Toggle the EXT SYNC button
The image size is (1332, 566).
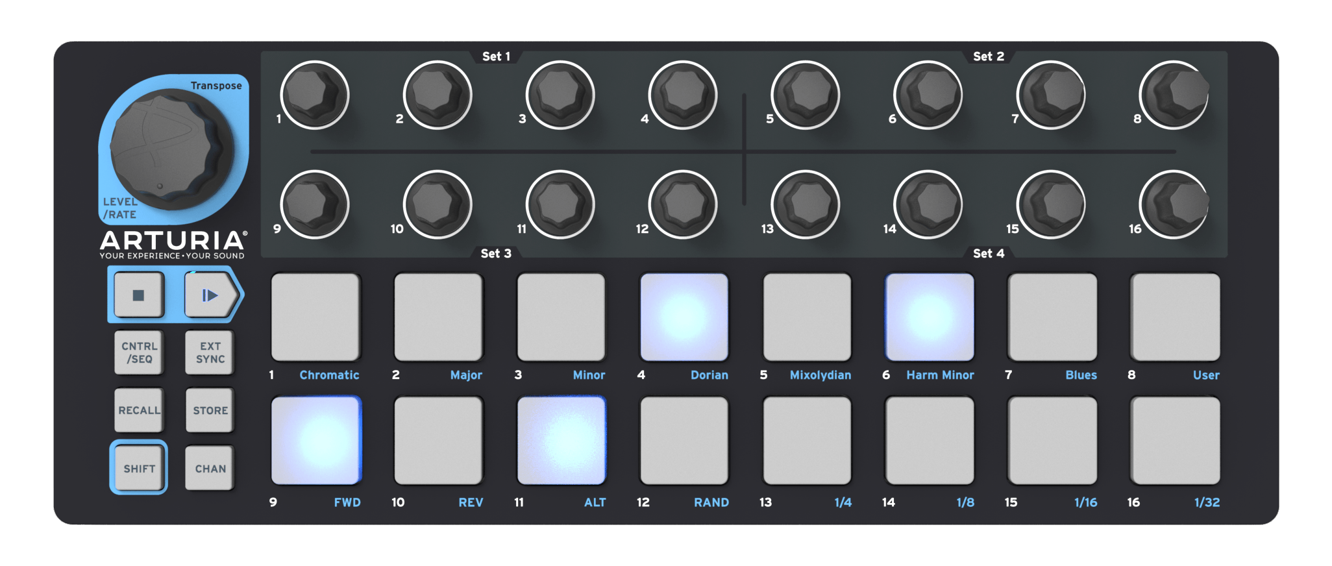point(210,352)
